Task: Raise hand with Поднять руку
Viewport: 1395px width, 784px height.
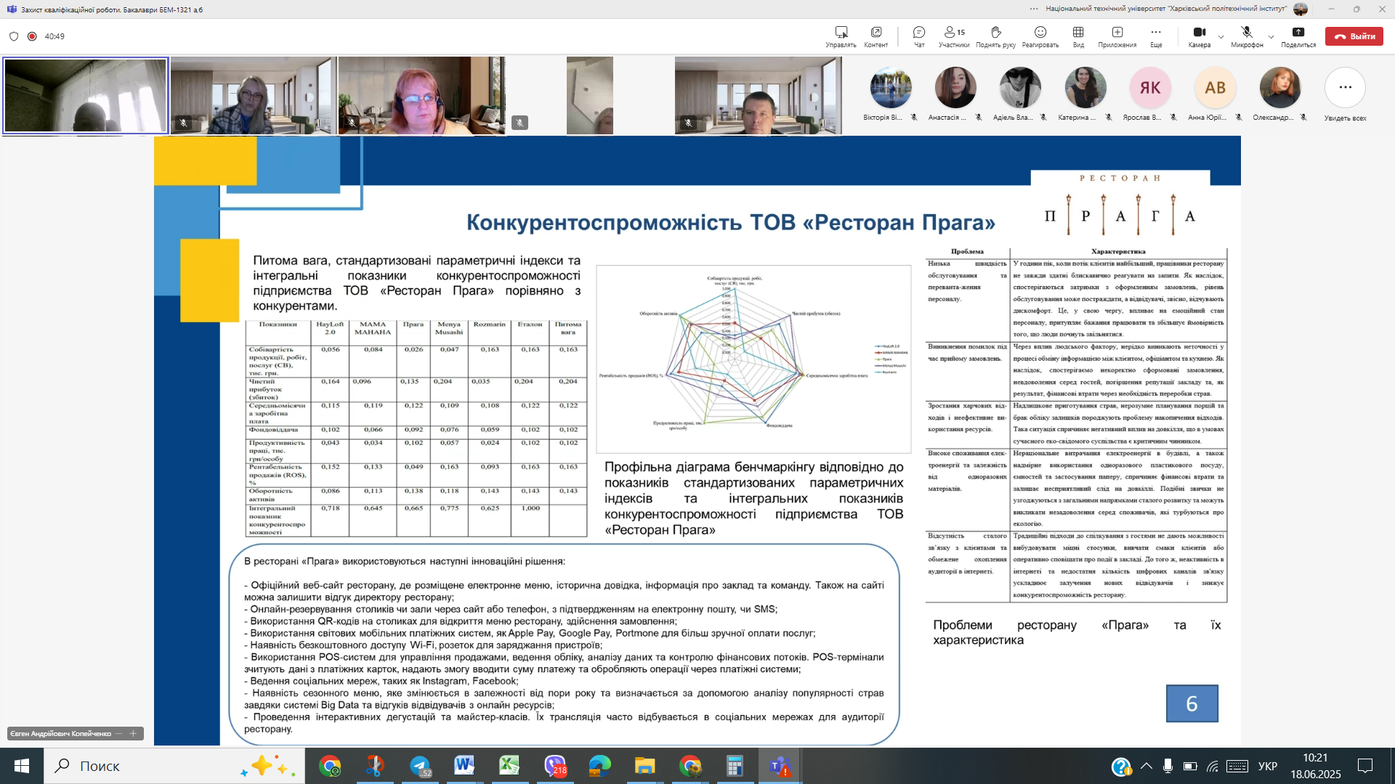Action: (x=995, y=36)
